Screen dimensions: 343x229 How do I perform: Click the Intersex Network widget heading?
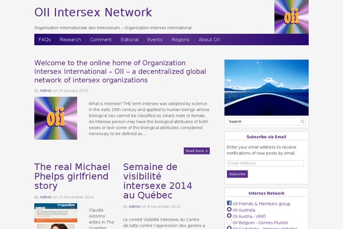click(266, 194)
